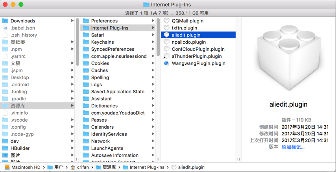336x172 pixels.
Task: Select the Desktop folder row
Action: [37, 78]
